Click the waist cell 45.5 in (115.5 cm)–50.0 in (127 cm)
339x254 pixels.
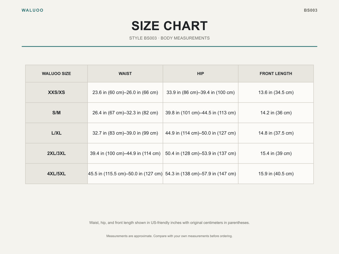[125, 174]
